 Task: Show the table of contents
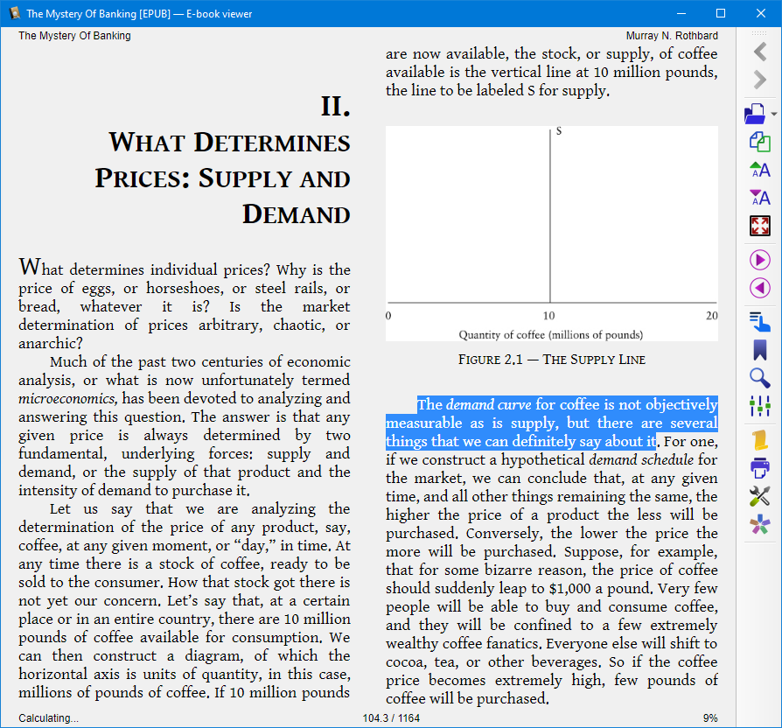point(759,322)
